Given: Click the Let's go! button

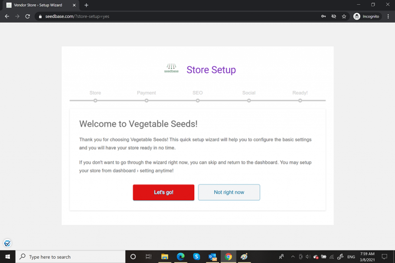Looking at the screenshot, I should point(164,192).
